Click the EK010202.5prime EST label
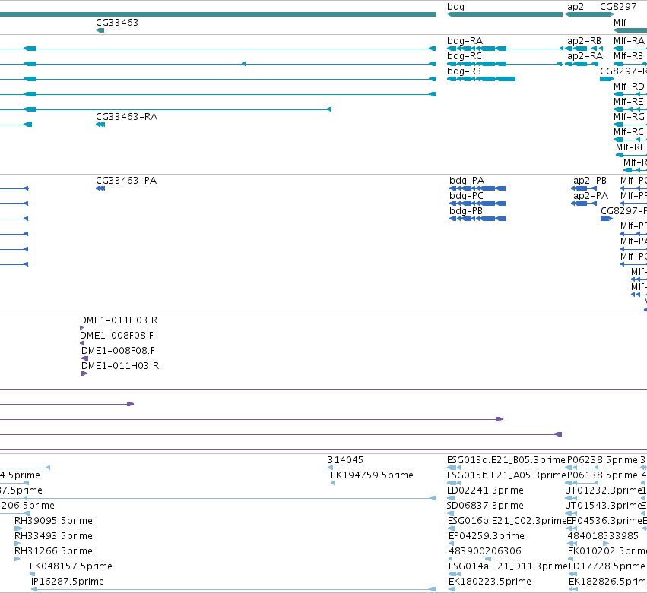Viewport: 647px width, 593px height. click(x=607, y=551)
